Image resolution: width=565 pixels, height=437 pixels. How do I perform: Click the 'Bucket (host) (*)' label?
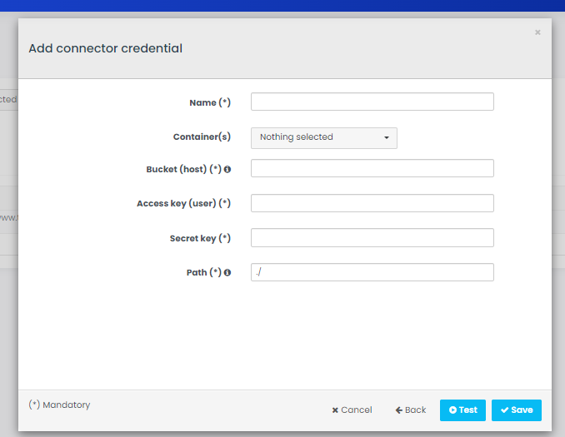183,169
